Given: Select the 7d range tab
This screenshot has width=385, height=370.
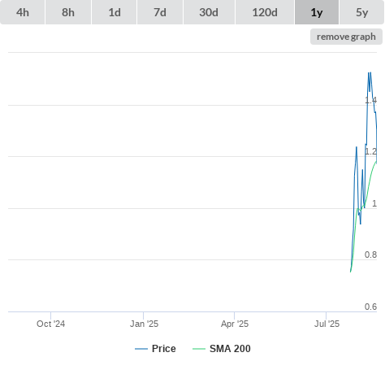Looking at the screenshot, I should [160, 12].
